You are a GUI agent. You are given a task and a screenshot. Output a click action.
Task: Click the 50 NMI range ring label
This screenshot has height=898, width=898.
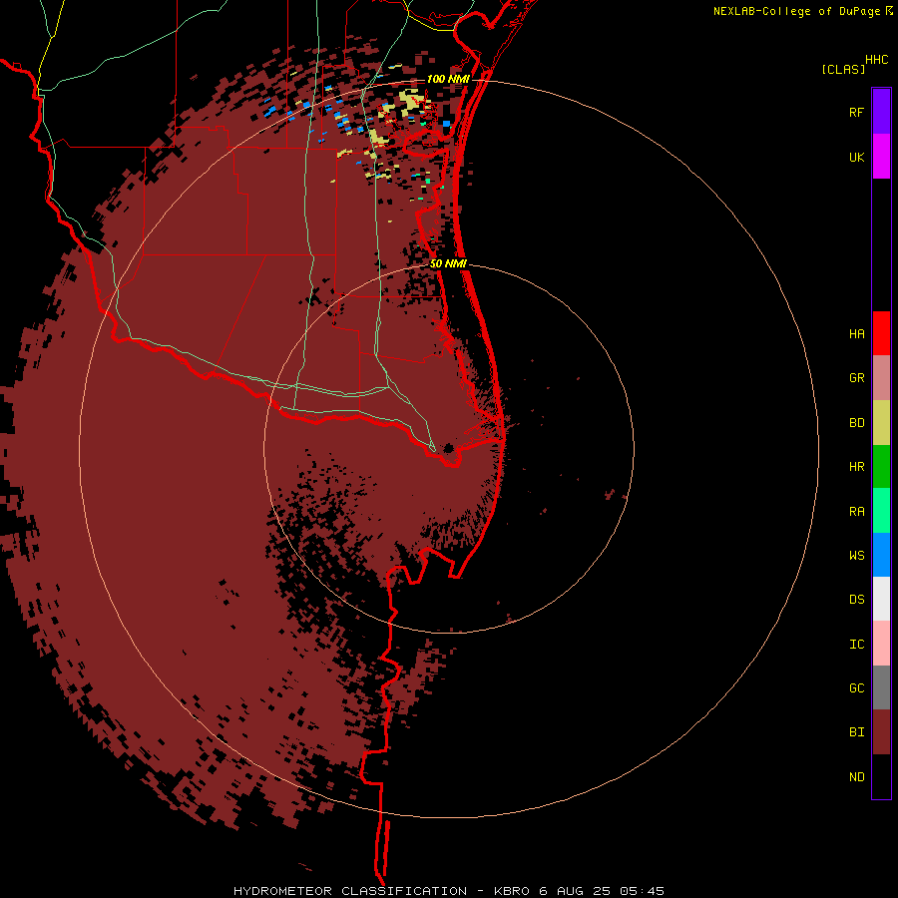pyautogui.click(x=448, y=264)
